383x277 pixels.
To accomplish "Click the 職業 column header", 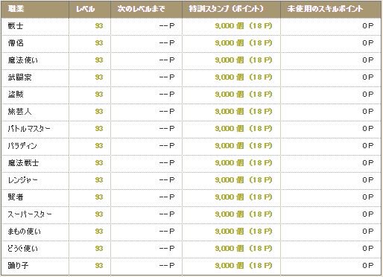I will tap(16, 9).
